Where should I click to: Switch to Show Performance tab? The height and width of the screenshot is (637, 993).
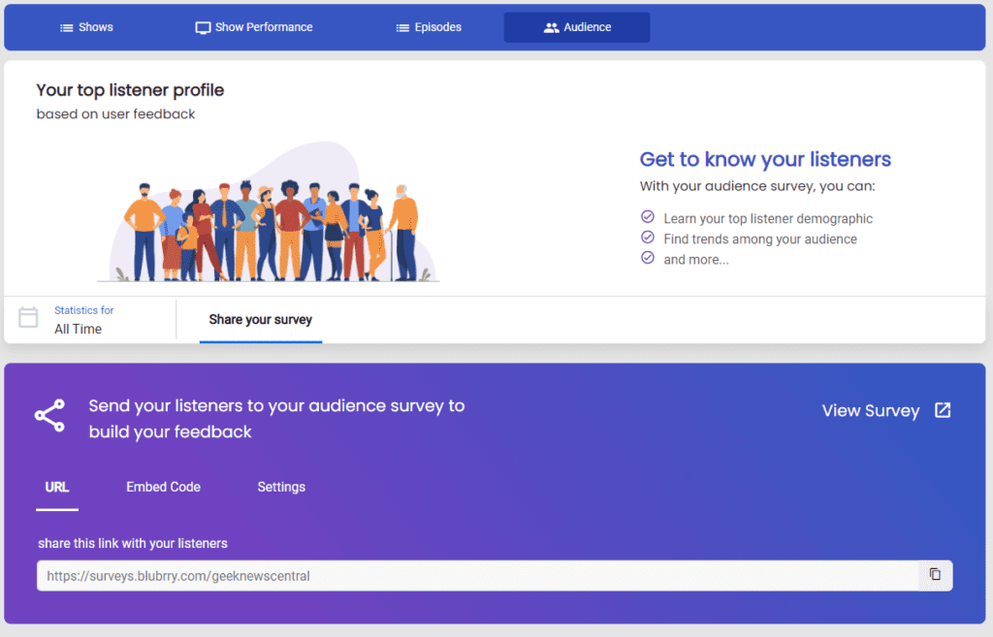253,27
